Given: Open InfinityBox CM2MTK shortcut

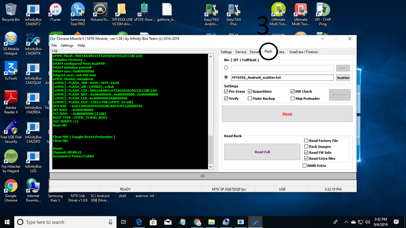Looking at the screenshot, I should (33, 44).
